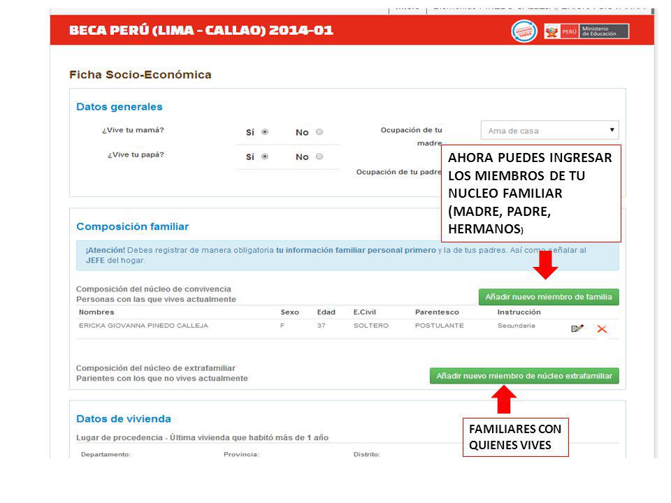
Task: Click the Datos de vivienda heading
Action: pos(124,418)
